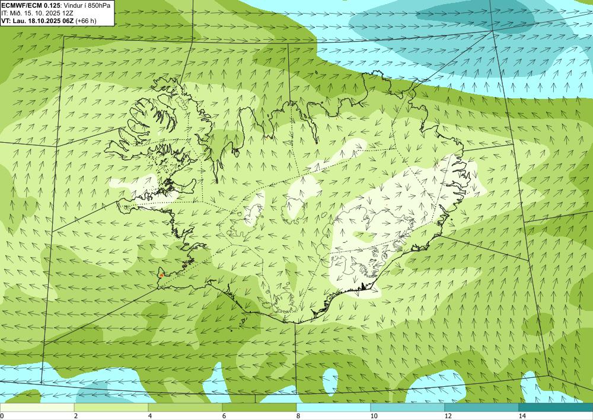Click the 'VT: Lau. 18.10.2025 06Z (+66 h)' line

click(x=49, y=21)
